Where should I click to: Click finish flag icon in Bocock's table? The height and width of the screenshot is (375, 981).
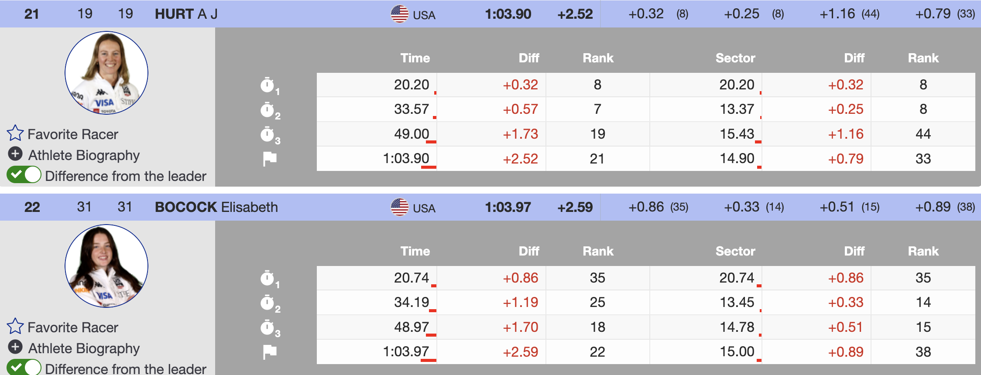point(270,352)
